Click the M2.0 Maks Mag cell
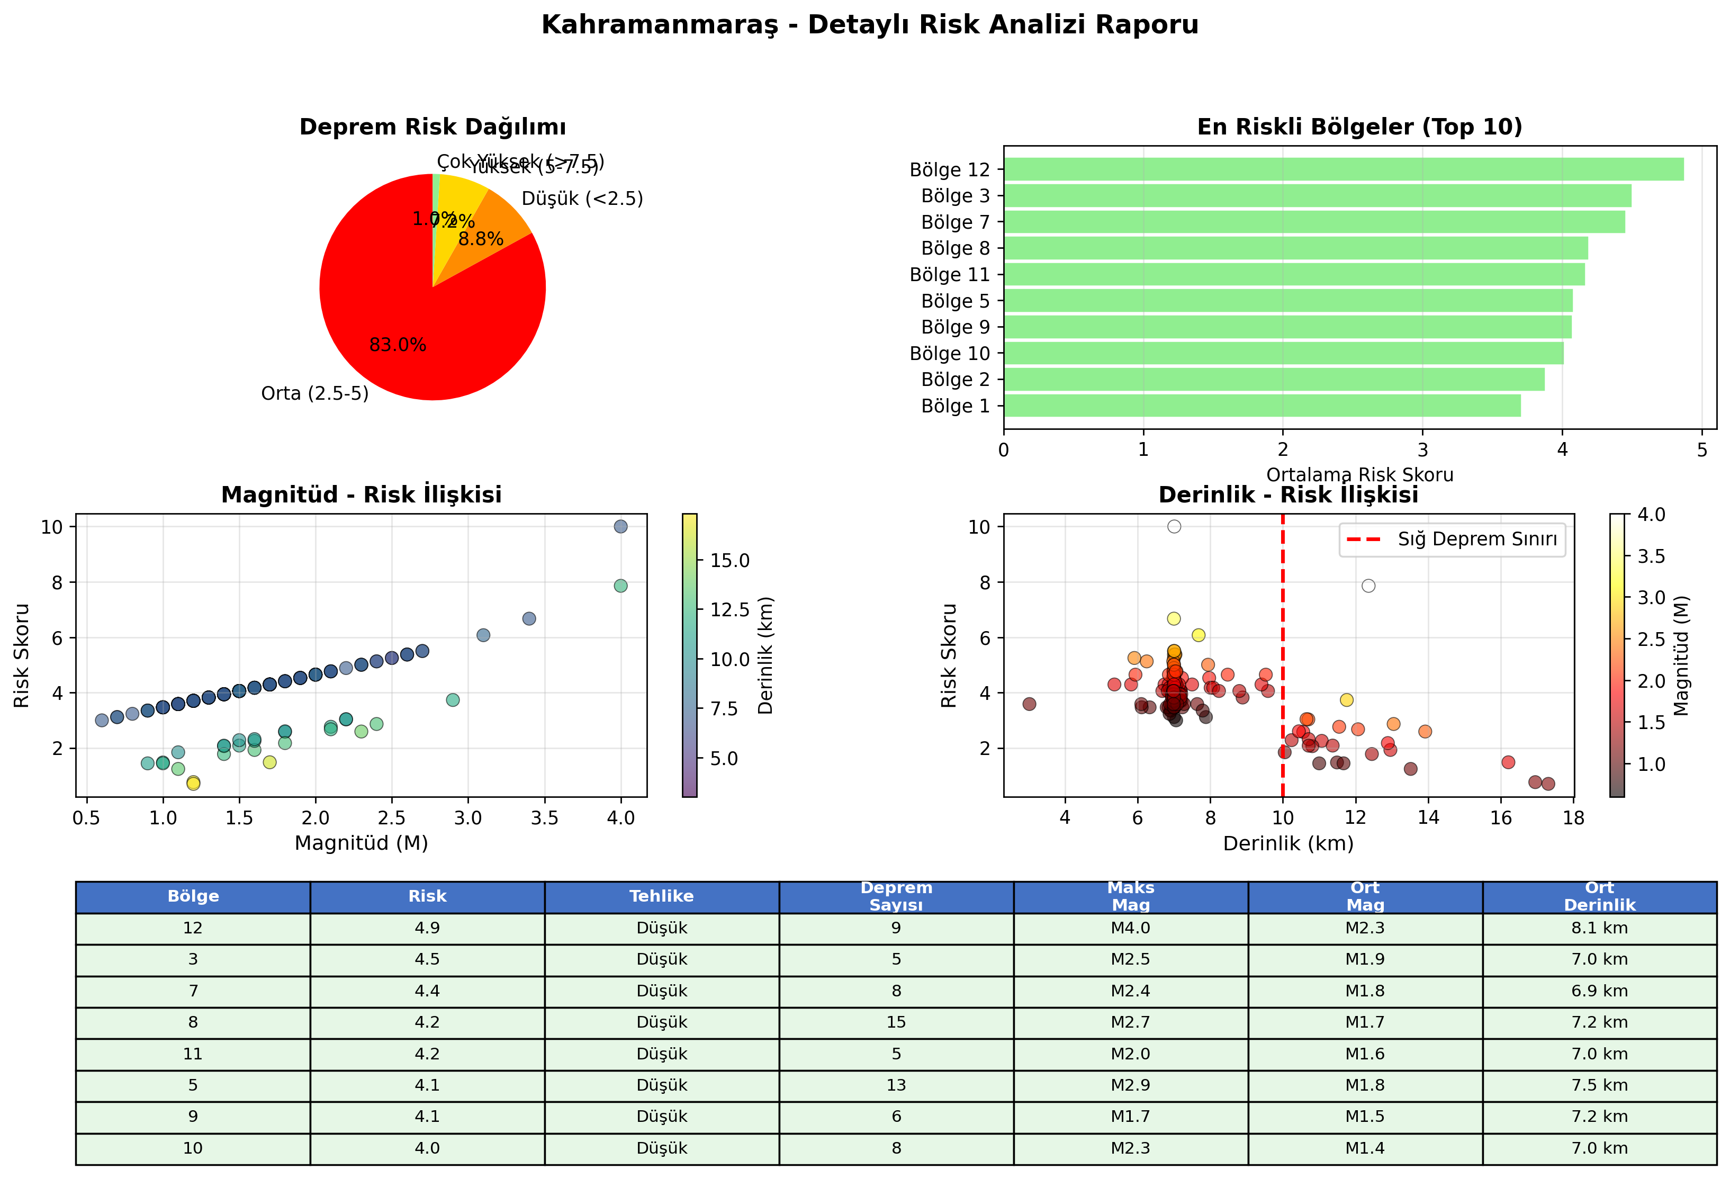Viewport: 1730px width, 1178px height. [1131, 1055]
